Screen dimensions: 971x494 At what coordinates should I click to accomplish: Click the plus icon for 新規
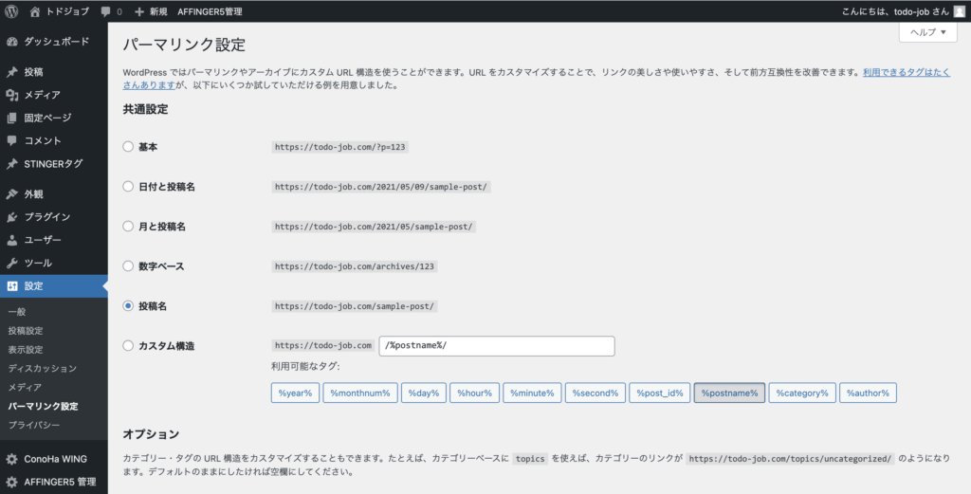(x=139, y=11)
